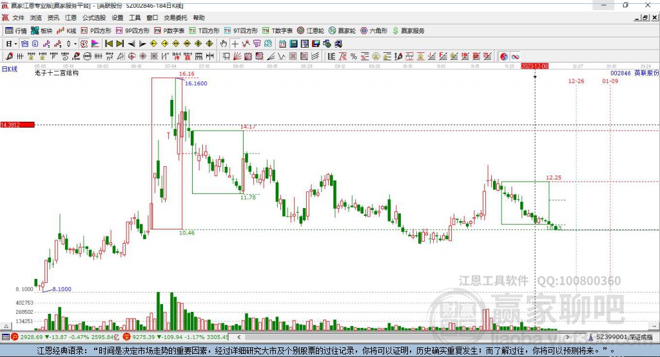
Task: Click the 16.1600 high price label
Action: (x=196, y=83)
